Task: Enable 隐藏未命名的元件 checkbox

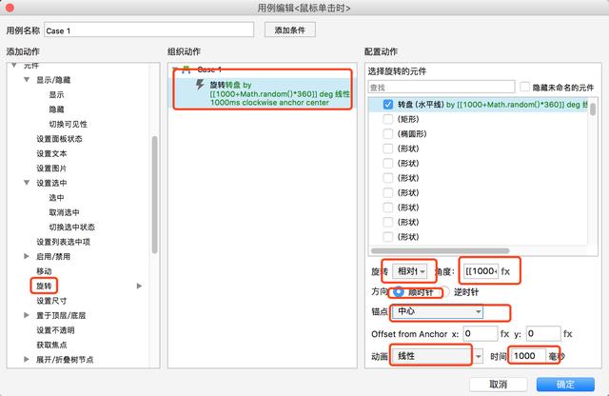Action: (524, 87)
